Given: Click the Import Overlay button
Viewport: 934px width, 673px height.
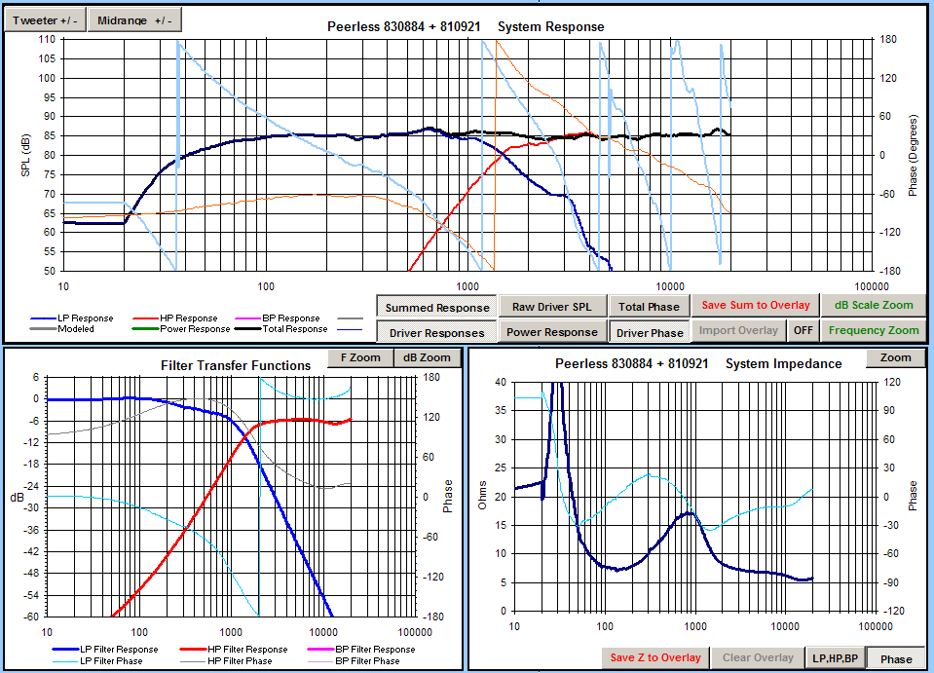Looking at the screenshot, I should coord(738,330).
